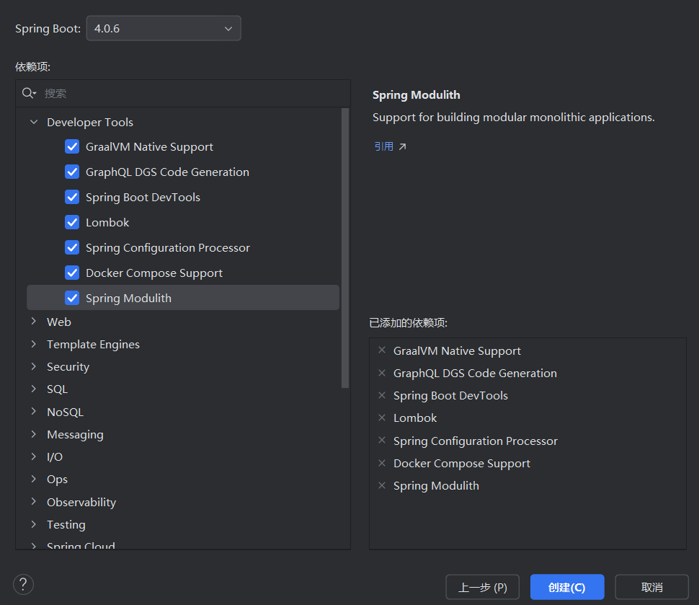Select Spring Boot DevTools row label
This screenshot has height=605, width=699.
[143, 197]
